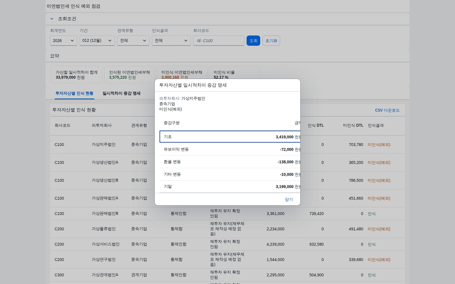Open the 회계연도 2026 dropdown
The height and width of the screenshot is (284, 455).
(x=63, y=41)
